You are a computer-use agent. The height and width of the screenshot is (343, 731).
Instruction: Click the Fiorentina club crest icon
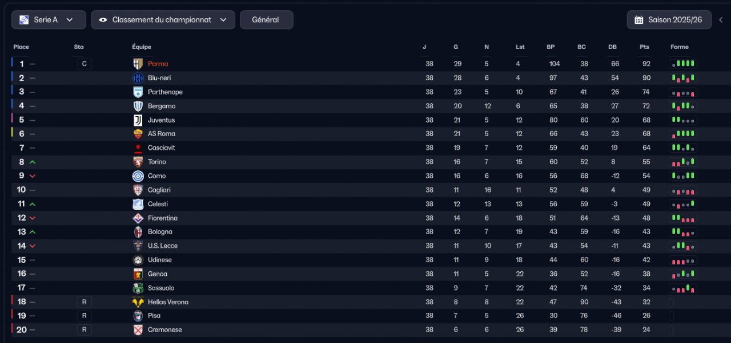click(x=138, y=218)
